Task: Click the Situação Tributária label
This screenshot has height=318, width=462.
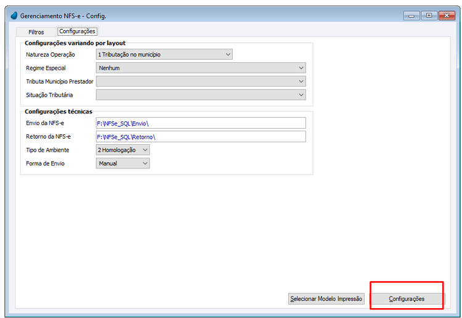Action: (x=49, y=95)
